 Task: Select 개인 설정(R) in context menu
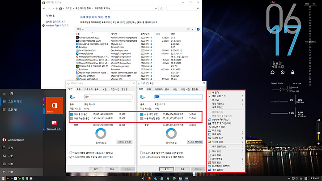coord(226,170)
